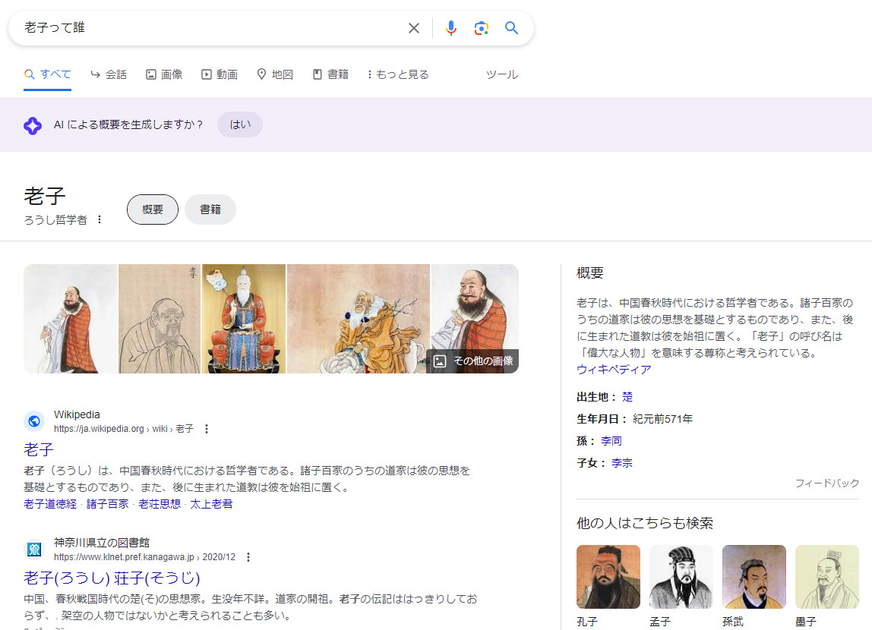Open the 老子道徳経 sublink
Screen dimensions: 872x630
point(50,504)
